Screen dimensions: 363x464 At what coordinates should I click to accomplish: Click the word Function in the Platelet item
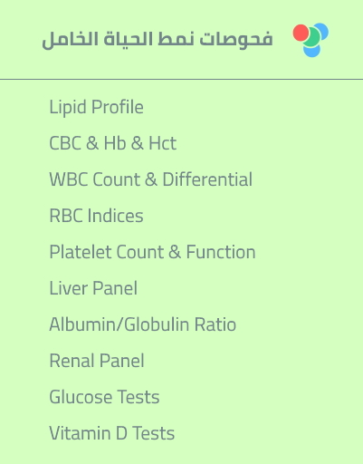coord(221,252)
